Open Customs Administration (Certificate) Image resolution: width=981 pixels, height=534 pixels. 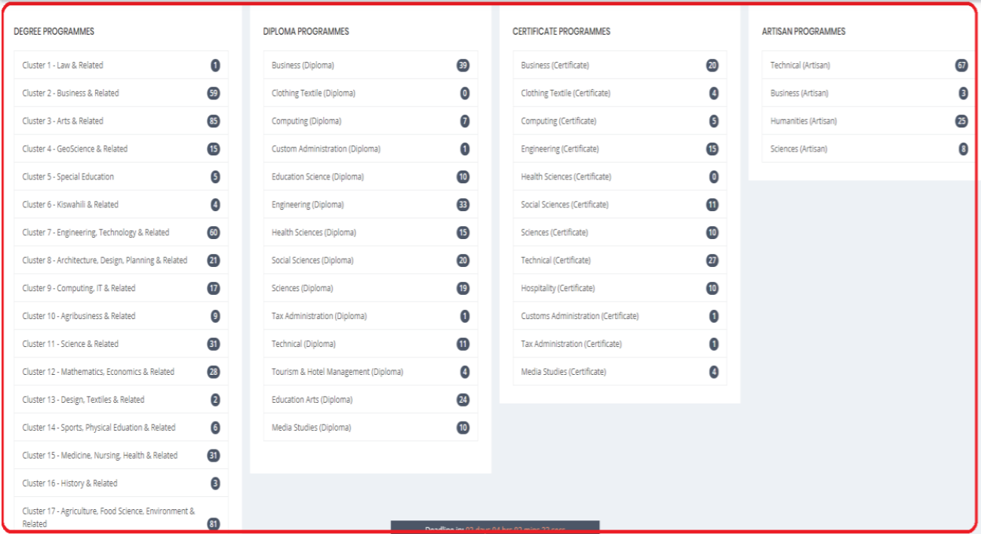[x=580, y=316]
